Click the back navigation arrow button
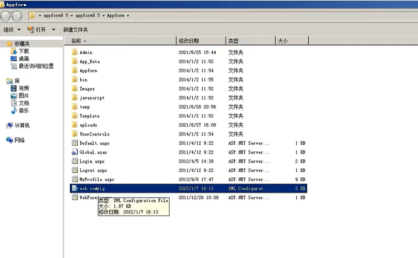The width and height of the screenshot is (418, 258). coord(6,16)
